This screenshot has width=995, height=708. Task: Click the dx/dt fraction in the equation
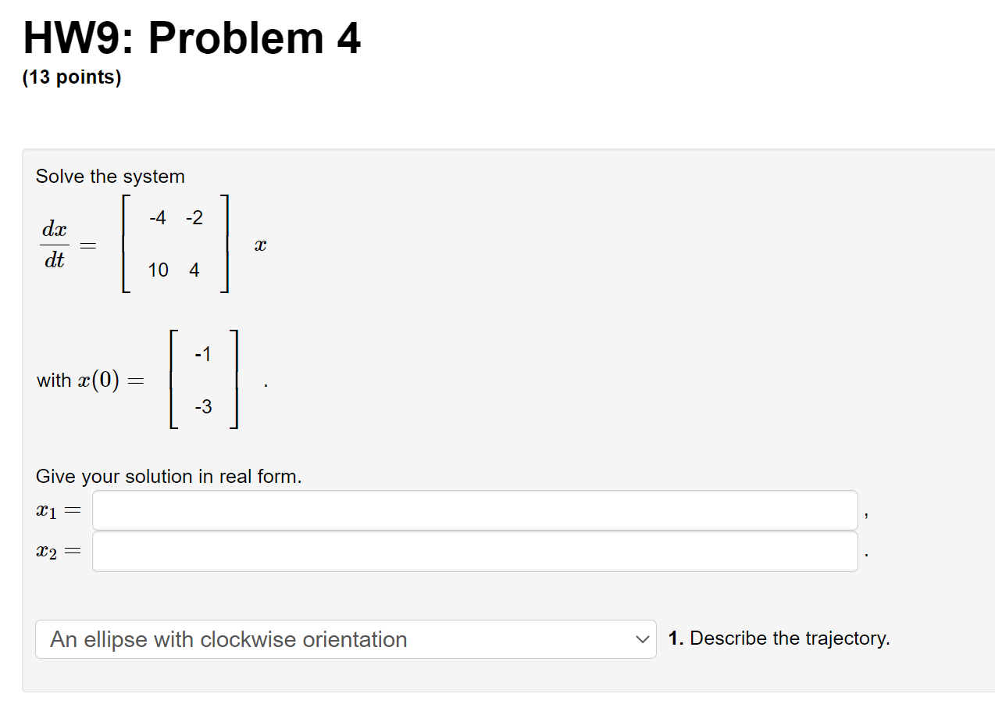coord(54,244)
